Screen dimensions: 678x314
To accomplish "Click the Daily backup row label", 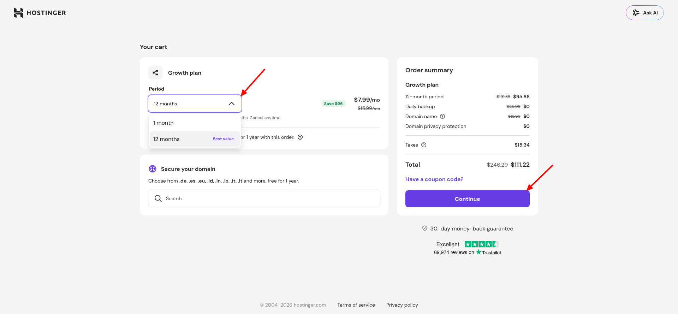I will [420, 106].
